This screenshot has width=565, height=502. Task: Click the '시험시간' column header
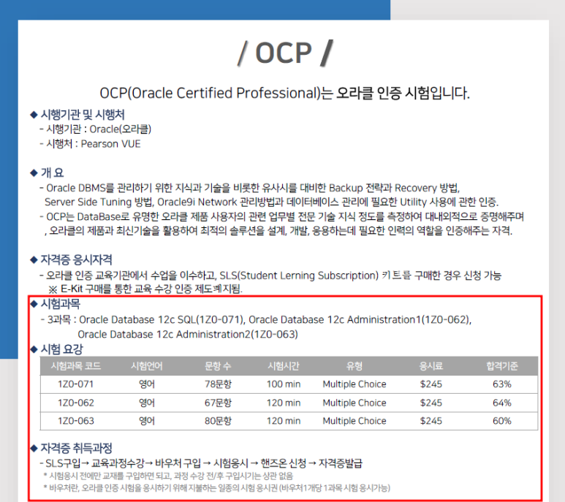coord(284,366)
